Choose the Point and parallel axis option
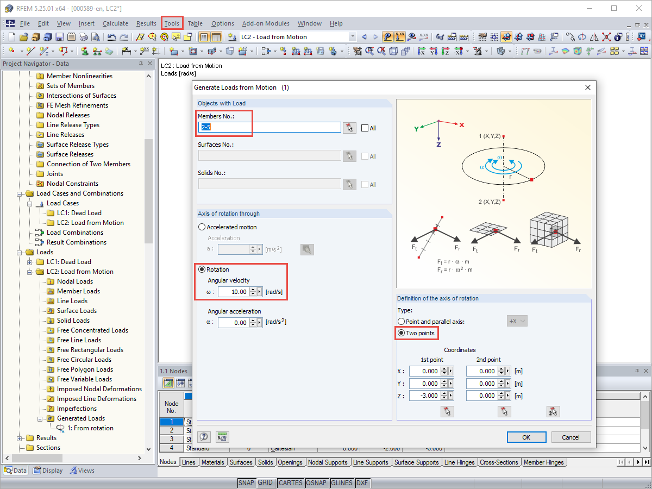 coord(402,322)
